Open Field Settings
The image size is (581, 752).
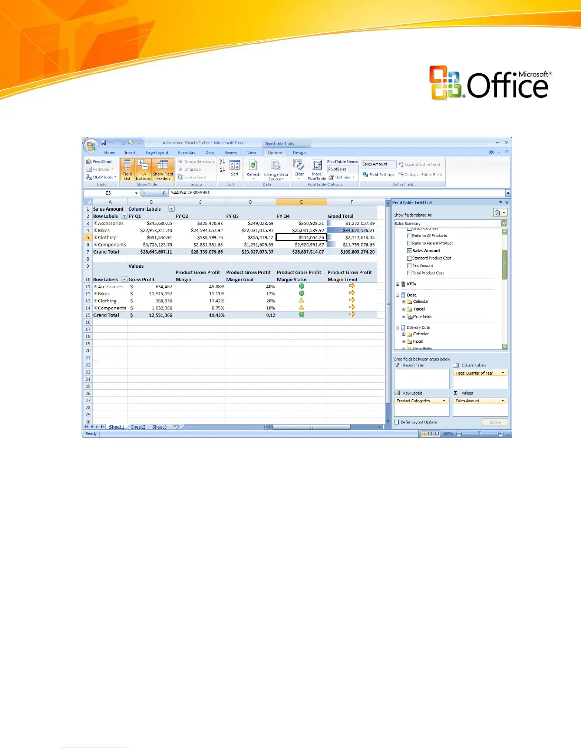point(378,175)
